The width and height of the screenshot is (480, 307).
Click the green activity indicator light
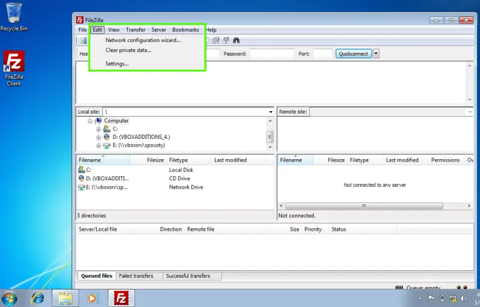(x=458, y=287)
